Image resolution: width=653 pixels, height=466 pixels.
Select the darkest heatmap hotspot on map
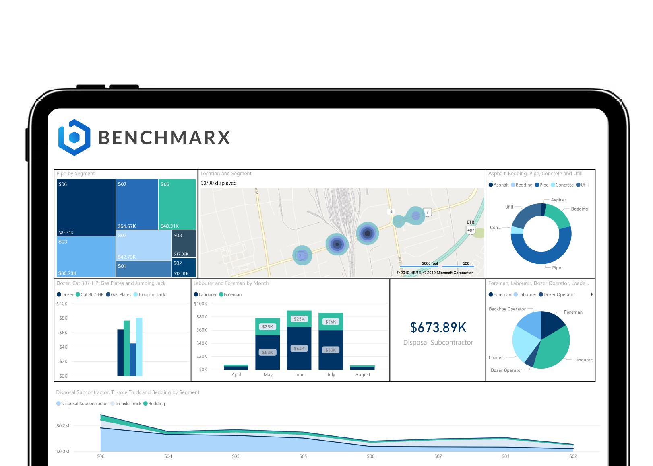[x=367, y=233]
